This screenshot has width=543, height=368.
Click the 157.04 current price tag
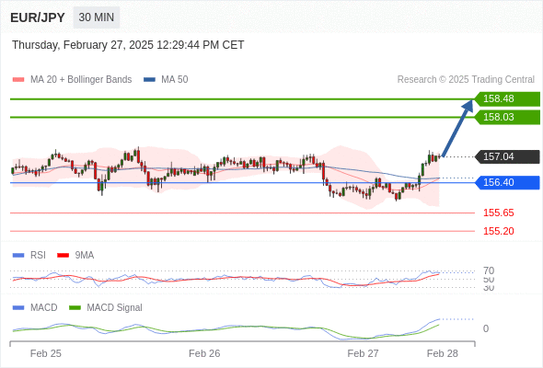pos(507,156)
